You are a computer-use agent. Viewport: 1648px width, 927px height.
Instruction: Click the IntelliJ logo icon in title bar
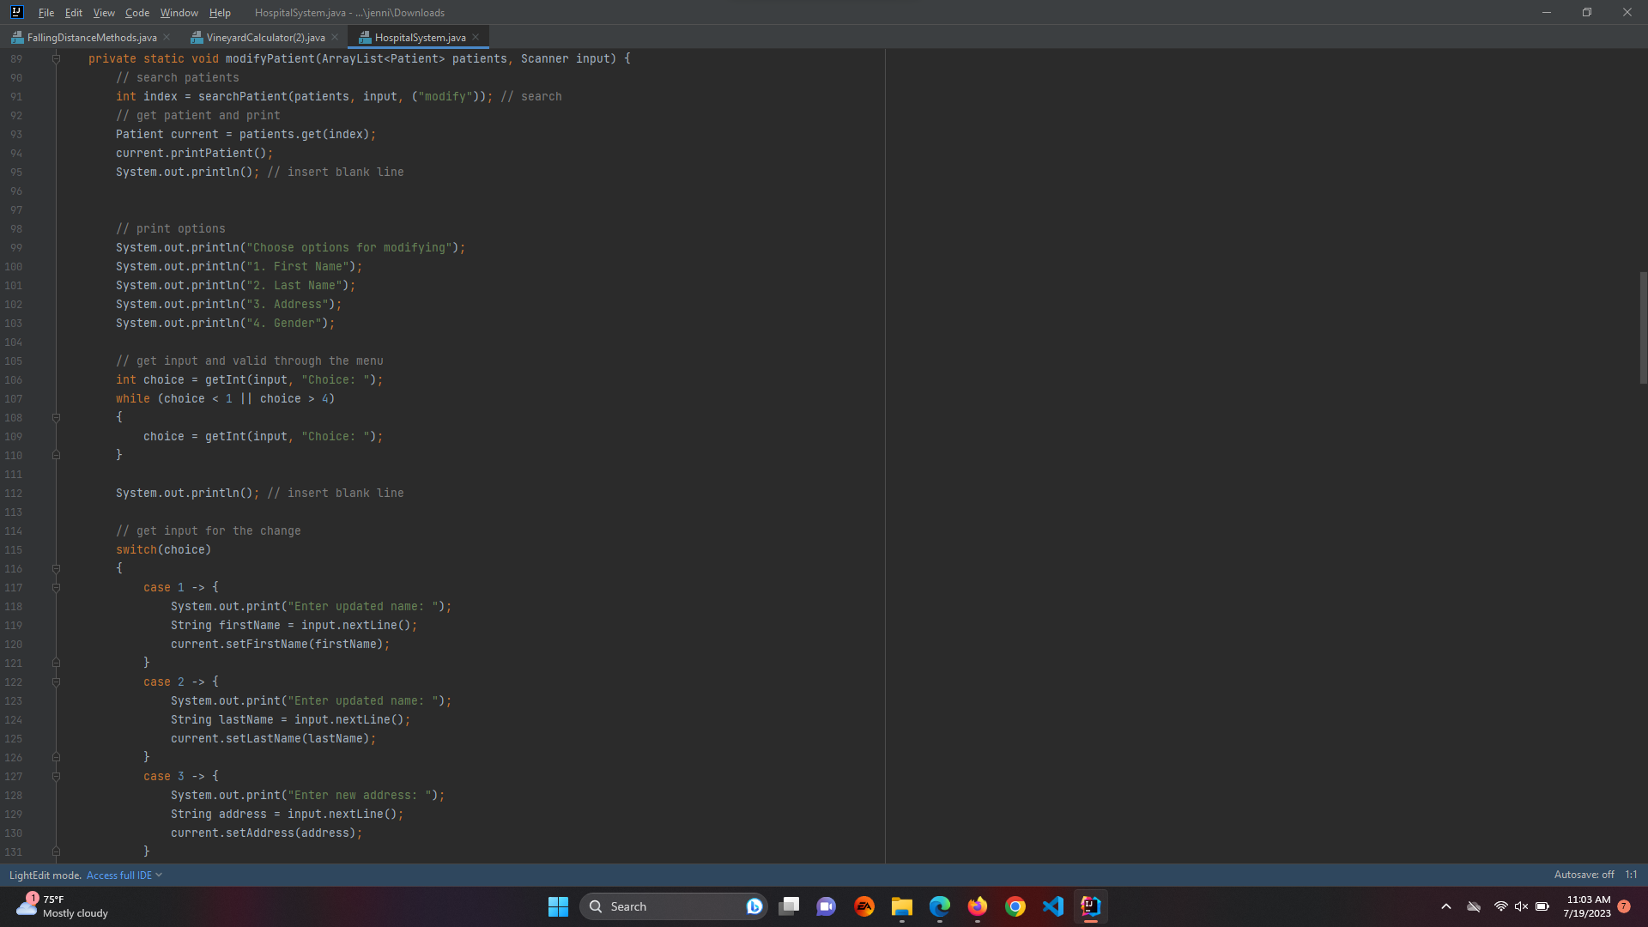(x=16, y=12)
